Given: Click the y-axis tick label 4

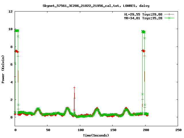Looking at the screenshot, I should click(11, 82).
